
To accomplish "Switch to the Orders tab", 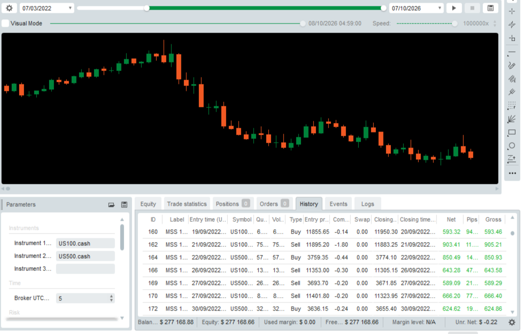I will pos(274,204).
